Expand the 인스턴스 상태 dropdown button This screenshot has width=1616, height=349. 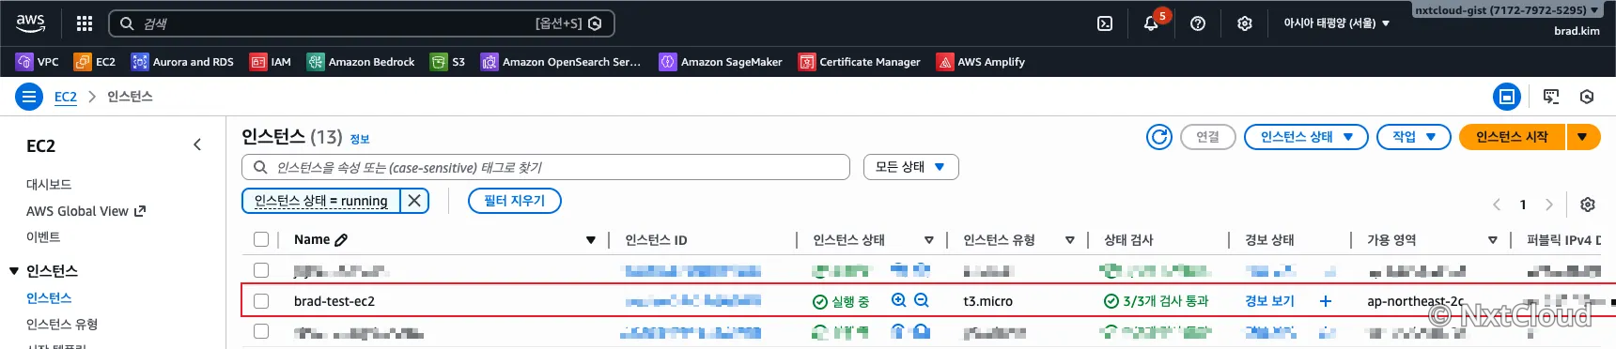1306,137
